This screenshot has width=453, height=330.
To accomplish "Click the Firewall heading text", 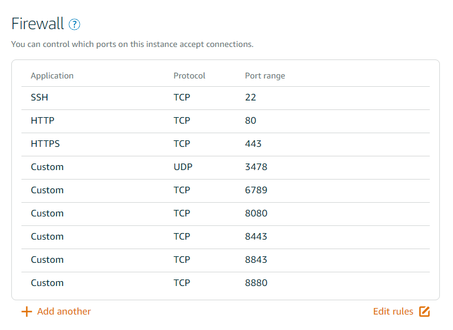I will 38,24.
